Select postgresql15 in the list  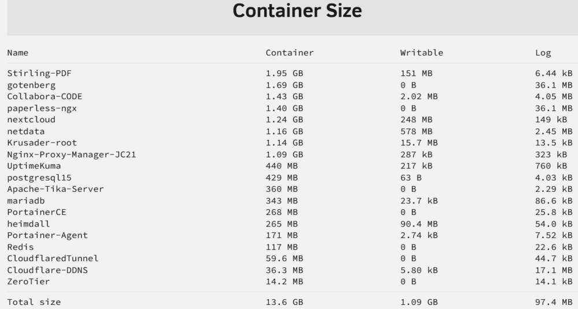39,178
